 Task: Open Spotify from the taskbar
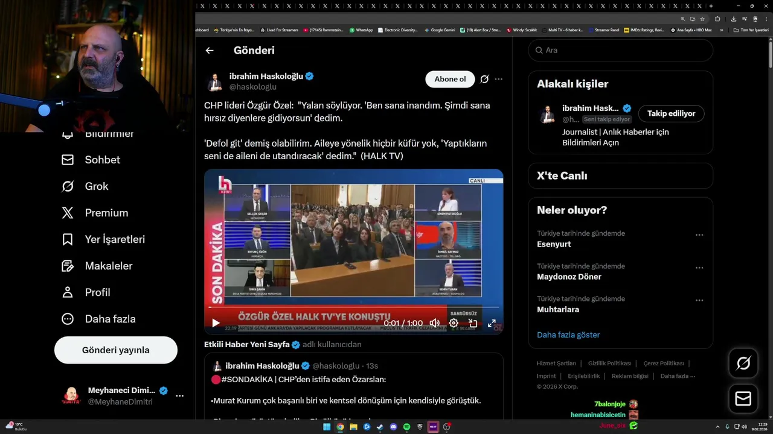(406, 427)
